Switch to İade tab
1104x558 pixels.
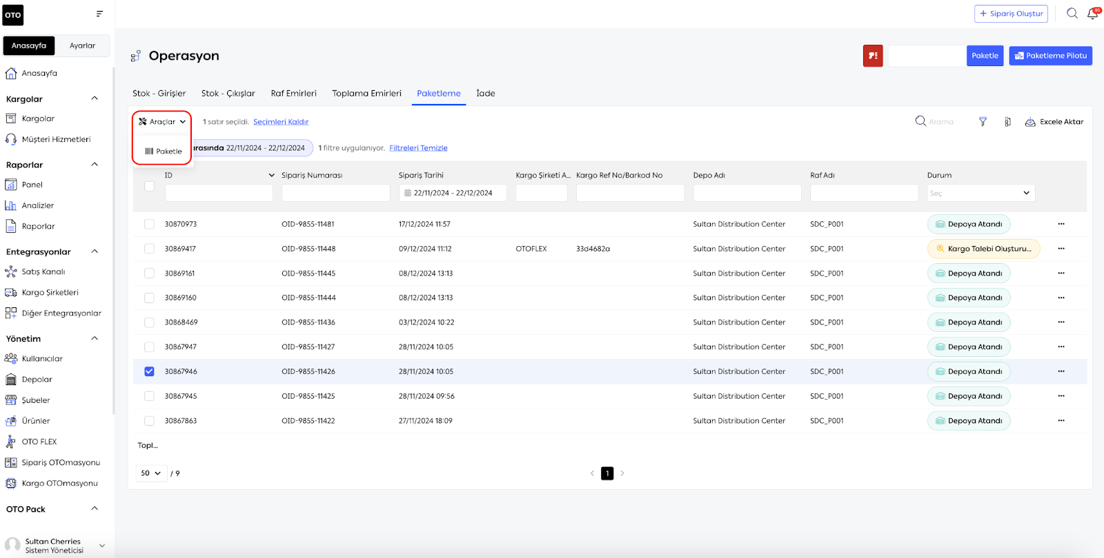pos(485,93)
